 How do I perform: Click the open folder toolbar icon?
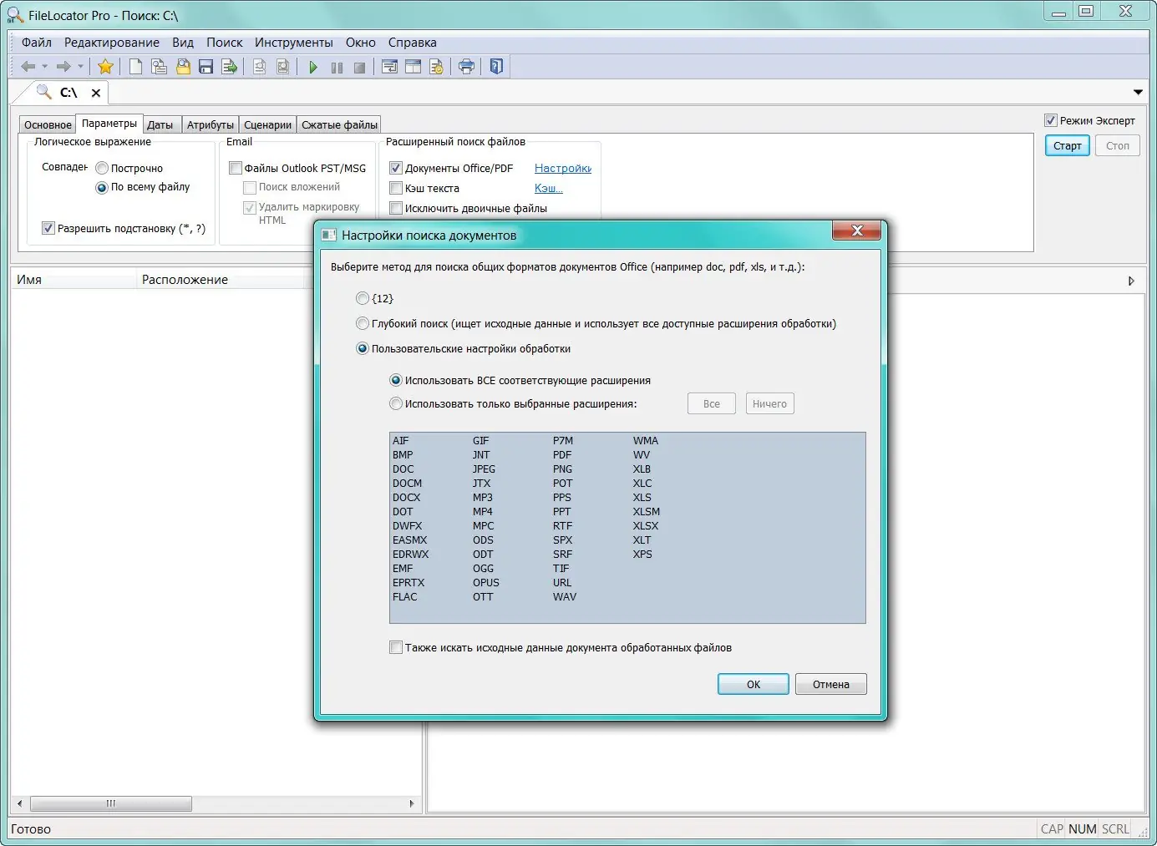pyautogui.click(x=183, y=67)
